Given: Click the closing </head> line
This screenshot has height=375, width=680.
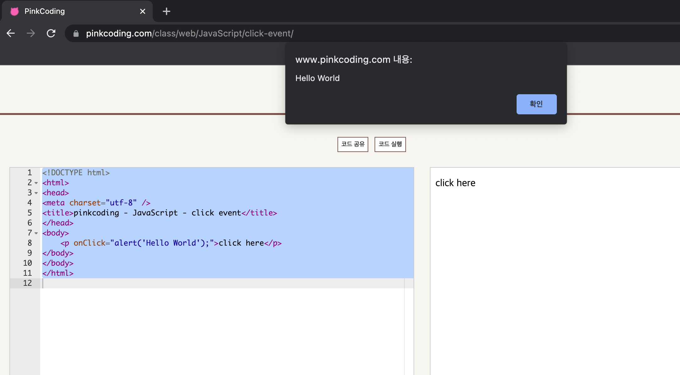Looking at the screenshot, I should click(x=58, y=223).
